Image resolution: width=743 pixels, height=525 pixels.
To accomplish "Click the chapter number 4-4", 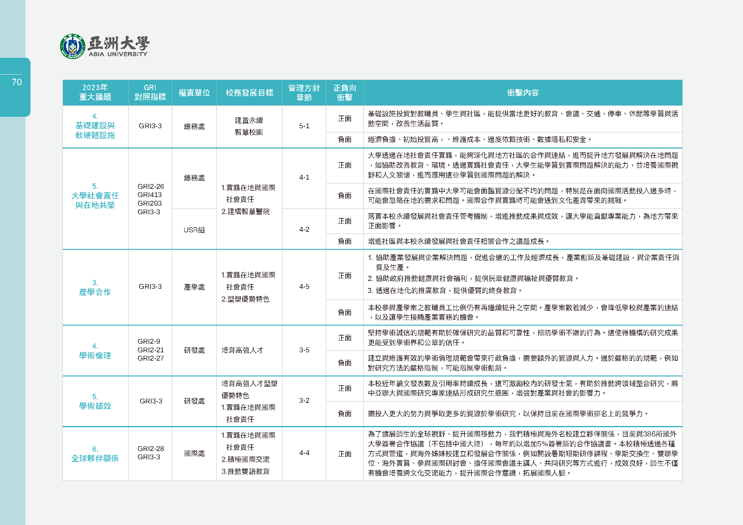I will click(x=304, y=453).
